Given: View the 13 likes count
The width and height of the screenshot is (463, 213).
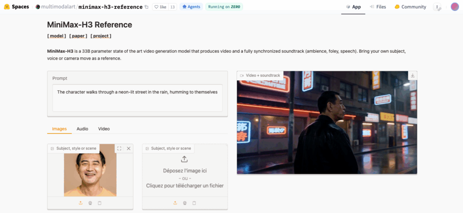Looking at the screenshot, I should tap(172, 7).
